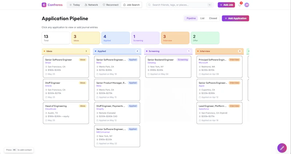Focus the search friends, tags, or places field
This screenshot has width=291, height=154.
click(x=180, y=5)
